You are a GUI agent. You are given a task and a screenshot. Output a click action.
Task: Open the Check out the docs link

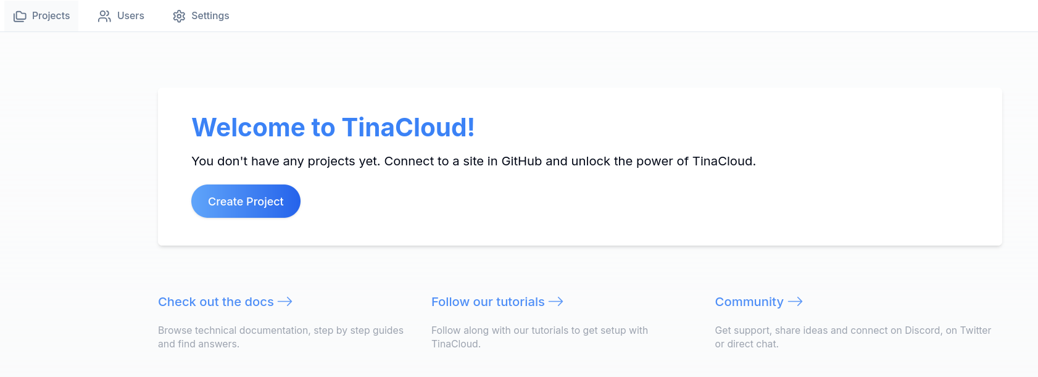coord(216,302)
